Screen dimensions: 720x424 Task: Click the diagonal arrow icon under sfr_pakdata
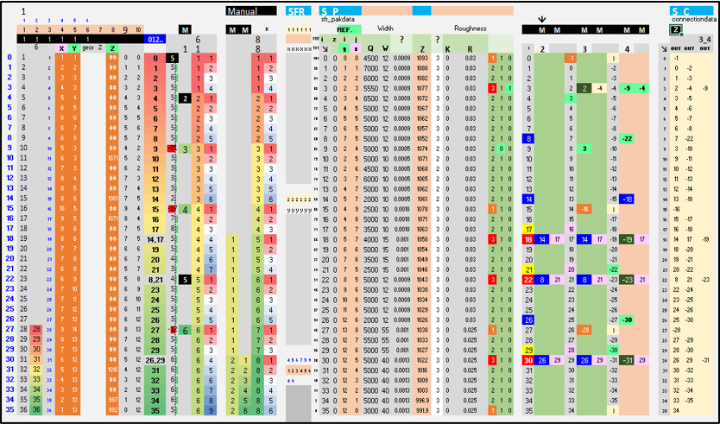click(x=325, y=48)
